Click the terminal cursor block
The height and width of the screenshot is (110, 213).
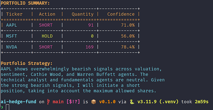[8, 107]
